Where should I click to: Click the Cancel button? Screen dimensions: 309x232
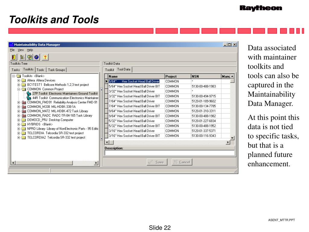(182, 162)
